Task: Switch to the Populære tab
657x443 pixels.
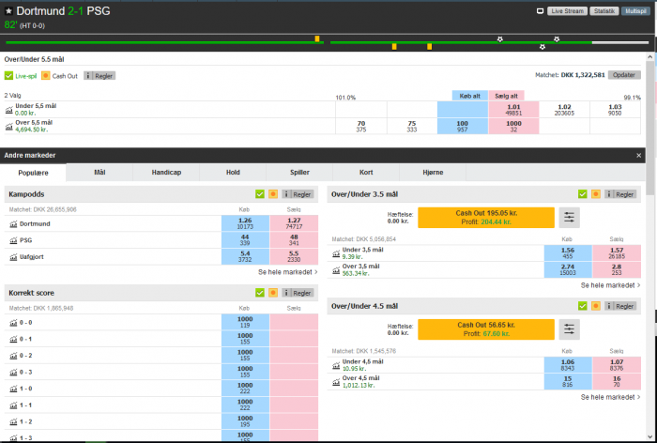Action: (x=33, y=173)
